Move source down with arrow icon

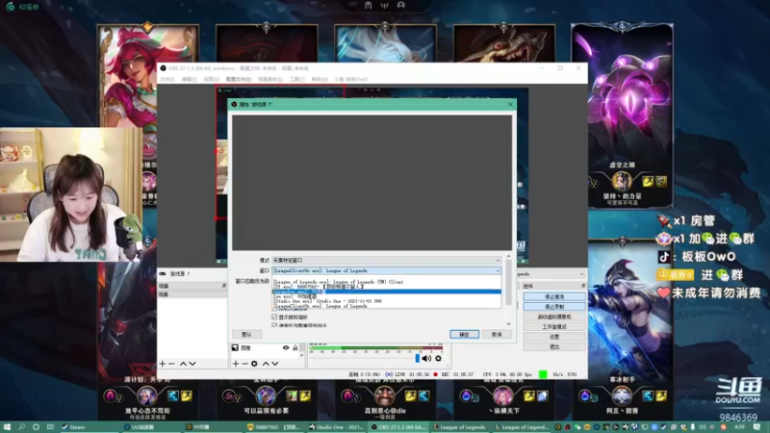point(275,364)
